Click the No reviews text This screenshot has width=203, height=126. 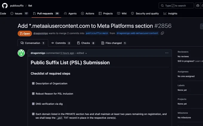click(x=183, y=56)
